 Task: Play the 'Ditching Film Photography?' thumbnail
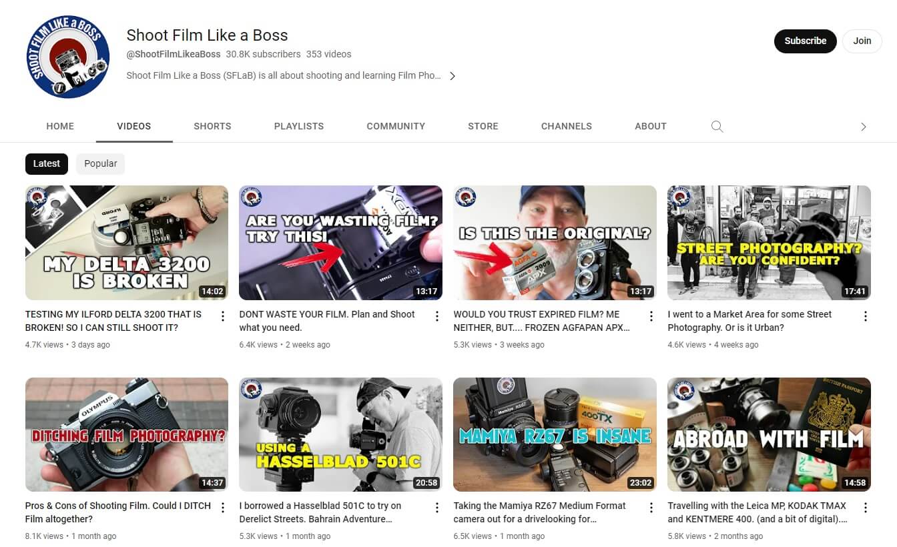[x=127, y=435]
